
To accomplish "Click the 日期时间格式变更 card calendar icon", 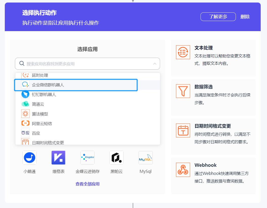I will (x=183, y=131).
